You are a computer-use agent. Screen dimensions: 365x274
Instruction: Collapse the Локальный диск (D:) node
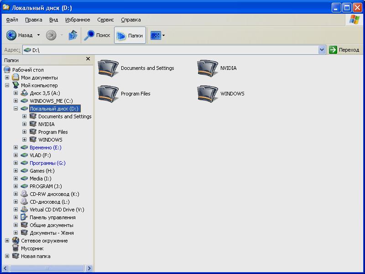pyautogui.click(x=16, y=109)
